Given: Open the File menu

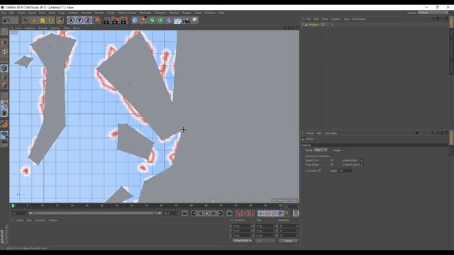Looking at the screenshot, I should point(4,13).
